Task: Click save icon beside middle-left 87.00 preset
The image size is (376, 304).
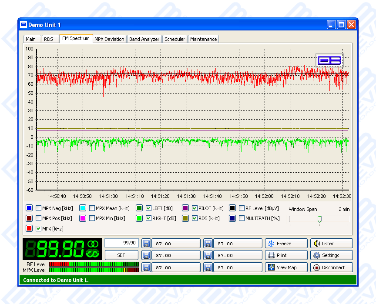Action: click(147, 255)
